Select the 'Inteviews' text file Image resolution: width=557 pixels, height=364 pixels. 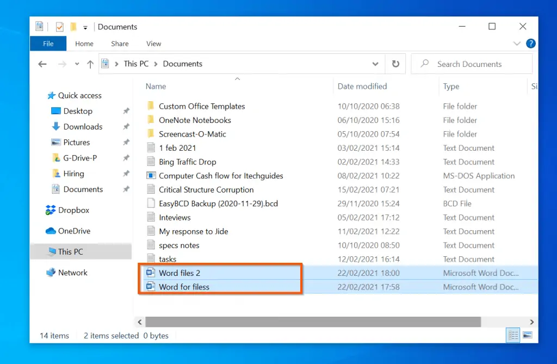[175, 217]
